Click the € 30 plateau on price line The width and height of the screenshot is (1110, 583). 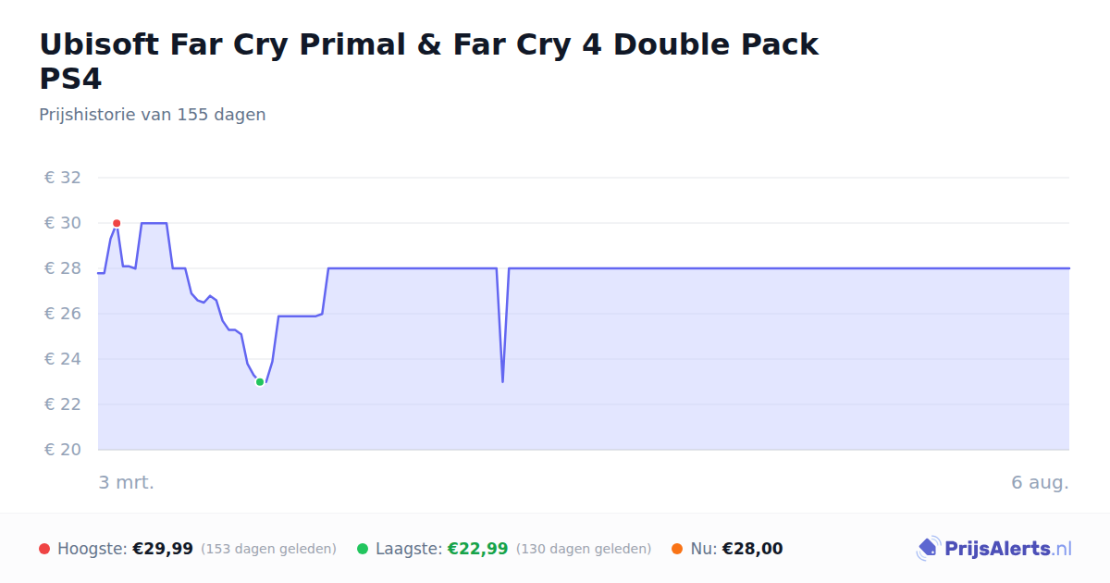(154, 223)
